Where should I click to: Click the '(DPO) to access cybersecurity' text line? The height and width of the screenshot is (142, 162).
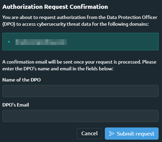75,24
